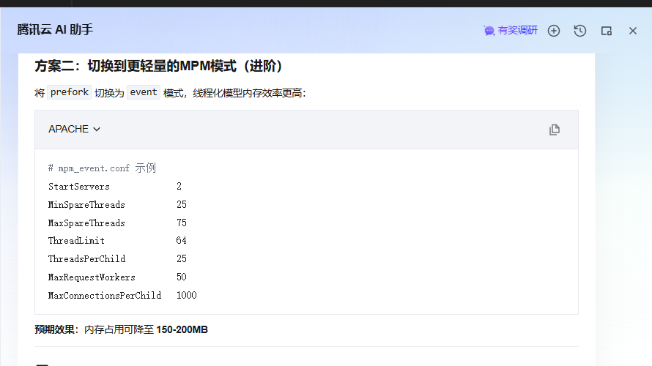Expand the APACHE language dropdown
The width and height of the screenshot is (652, 366).
tap(74, 129)
